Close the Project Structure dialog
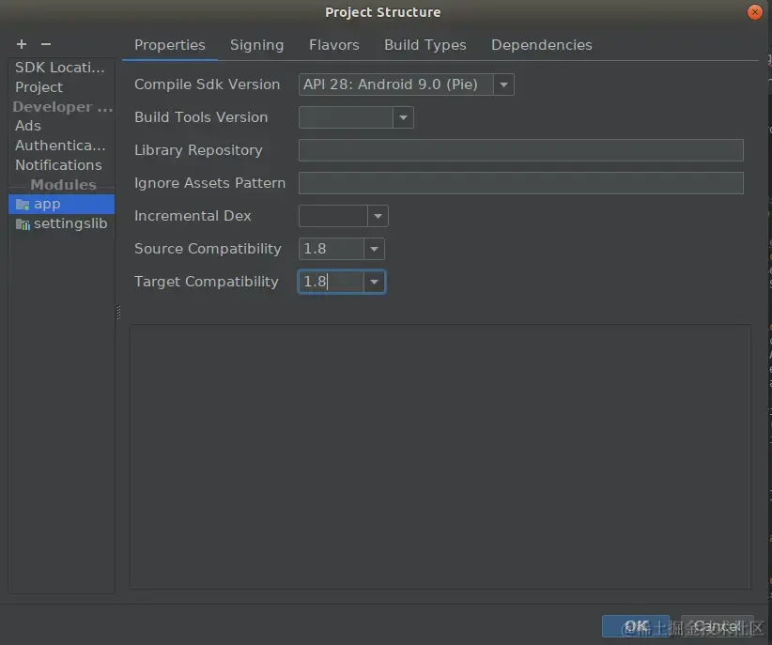The width and height of the screenshot is (772, 645). tap(754, 12)
